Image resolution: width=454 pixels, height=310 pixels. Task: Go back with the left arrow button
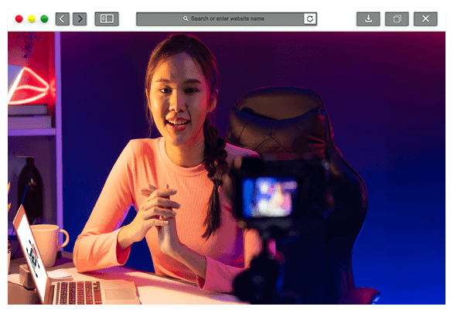[62, 19]
